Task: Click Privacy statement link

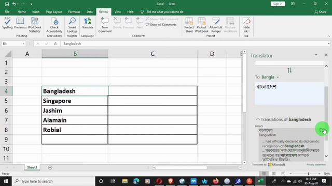Action: click(x=316, y=164)
